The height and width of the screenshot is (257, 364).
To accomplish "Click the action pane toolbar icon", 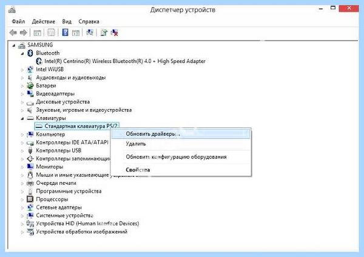I will [x=76, y=33].
